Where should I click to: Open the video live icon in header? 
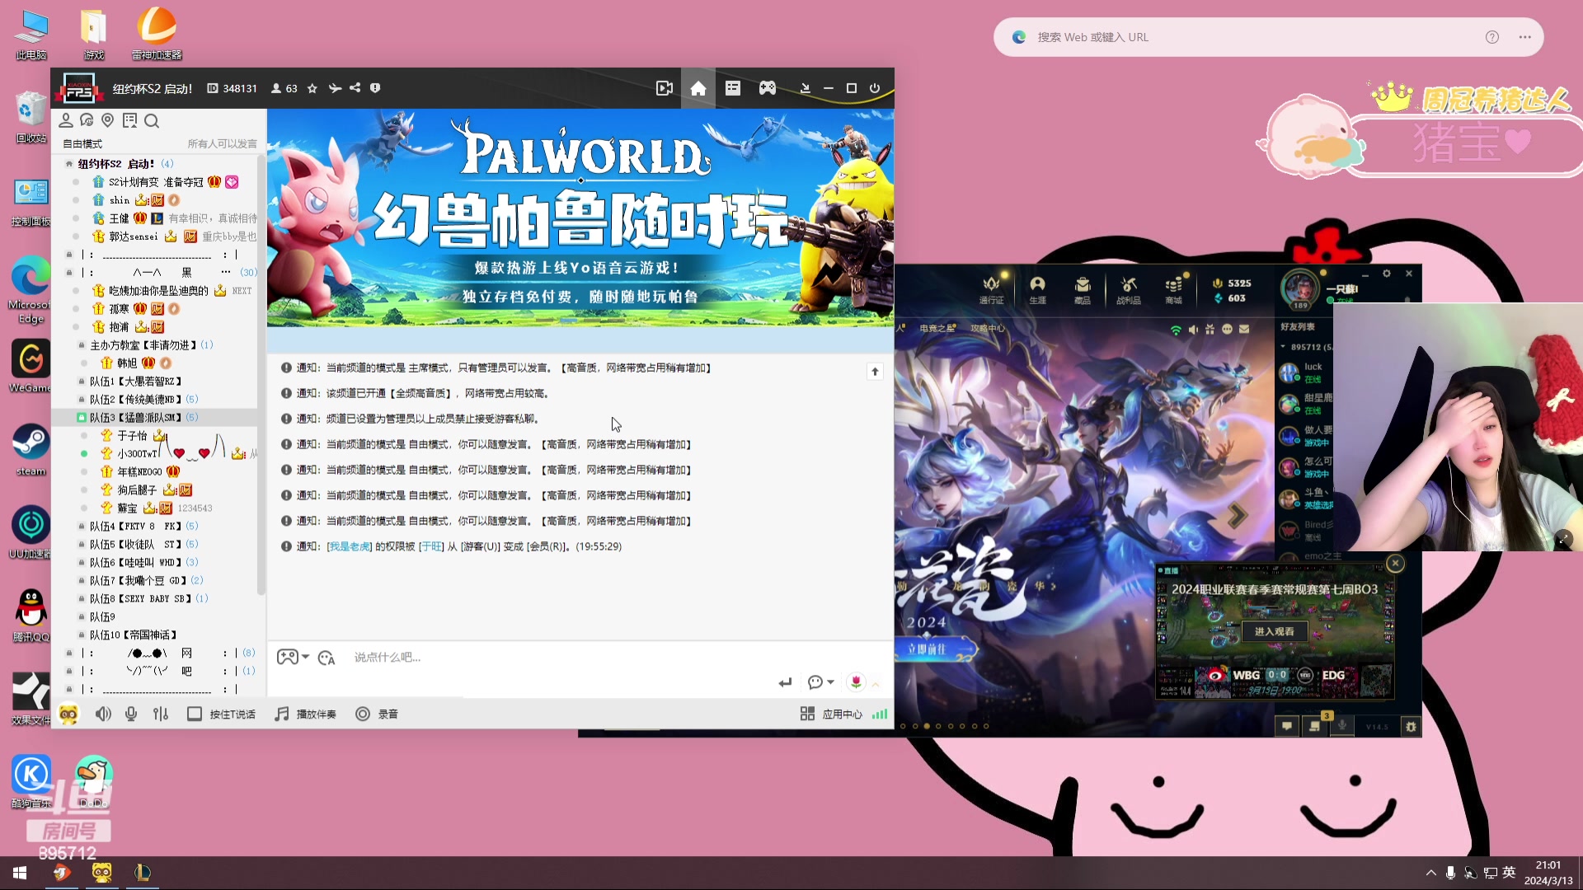(x=664, y=88)
